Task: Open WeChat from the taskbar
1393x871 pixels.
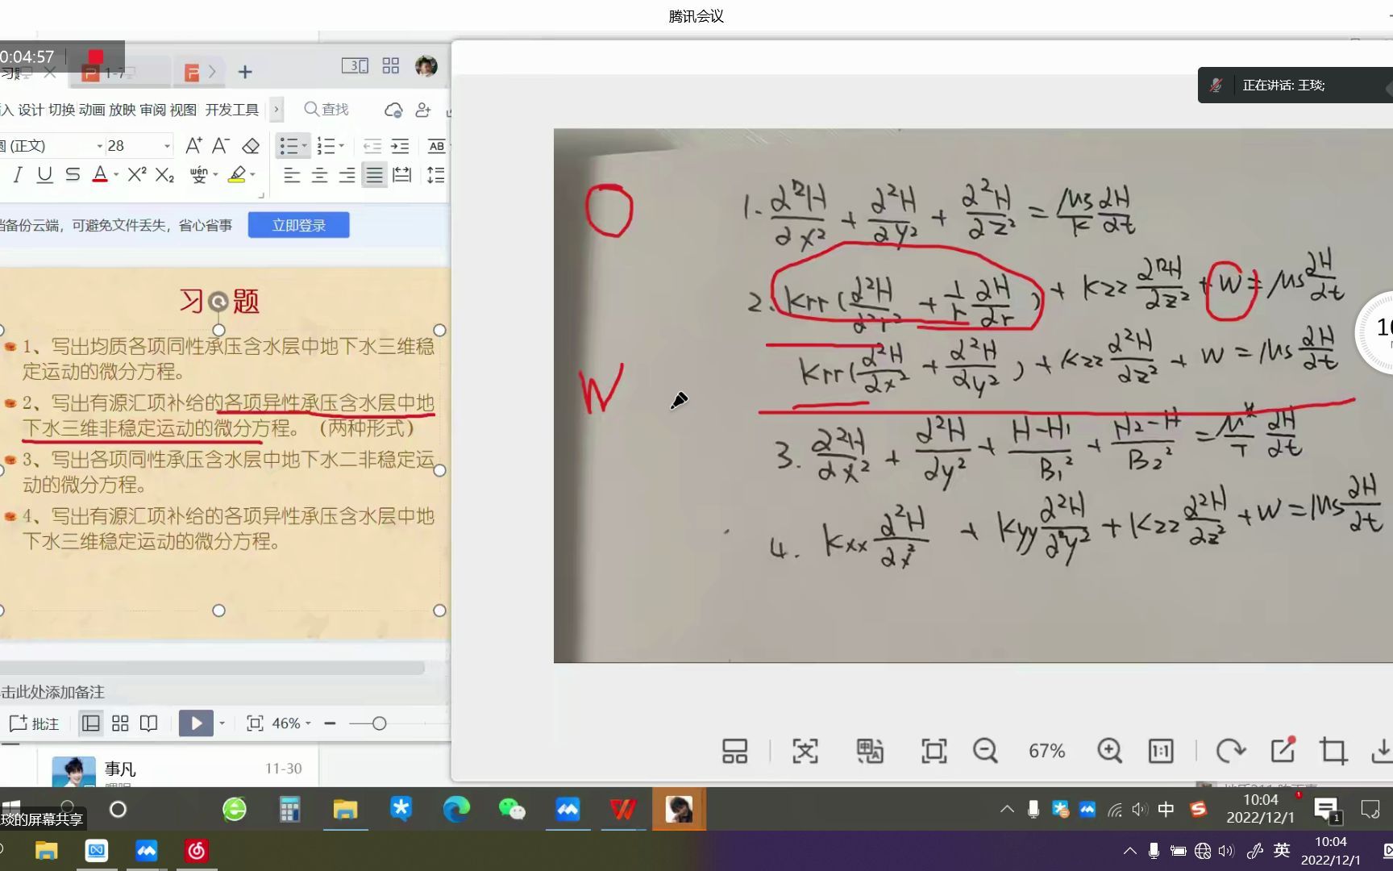Action: (512, 809)
